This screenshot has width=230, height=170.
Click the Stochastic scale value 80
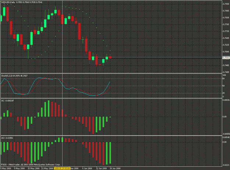pos(223,78)
